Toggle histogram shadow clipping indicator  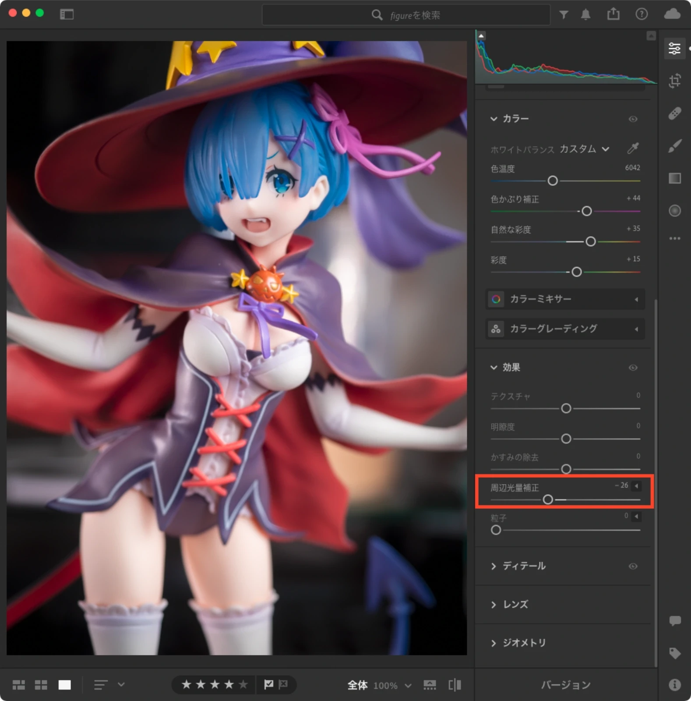point(481,35)
